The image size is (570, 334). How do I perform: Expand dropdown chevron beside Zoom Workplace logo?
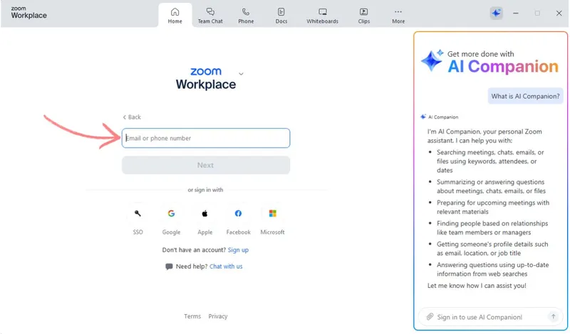241,74
